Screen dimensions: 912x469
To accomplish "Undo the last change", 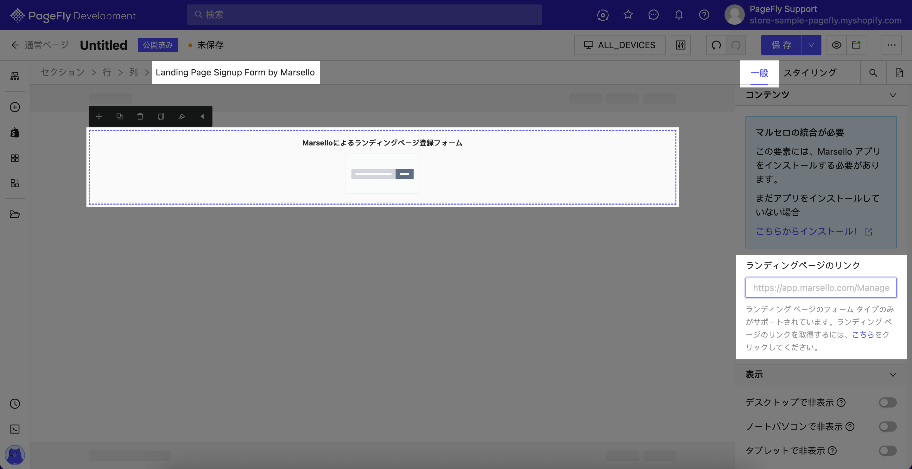I will click(x=716, y=45).
